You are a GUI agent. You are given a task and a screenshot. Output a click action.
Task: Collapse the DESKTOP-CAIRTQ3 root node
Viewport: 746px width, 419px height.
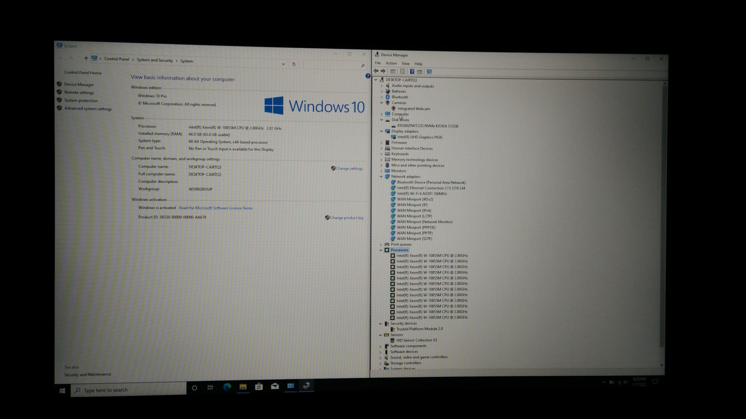coord(376,79)
